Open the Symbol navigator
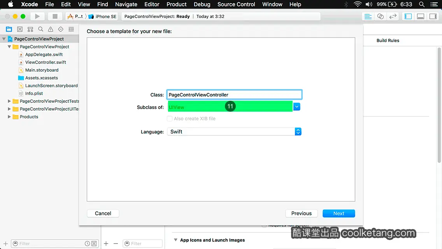Viewport: 442px width, 249px height. tap(30, 29)
